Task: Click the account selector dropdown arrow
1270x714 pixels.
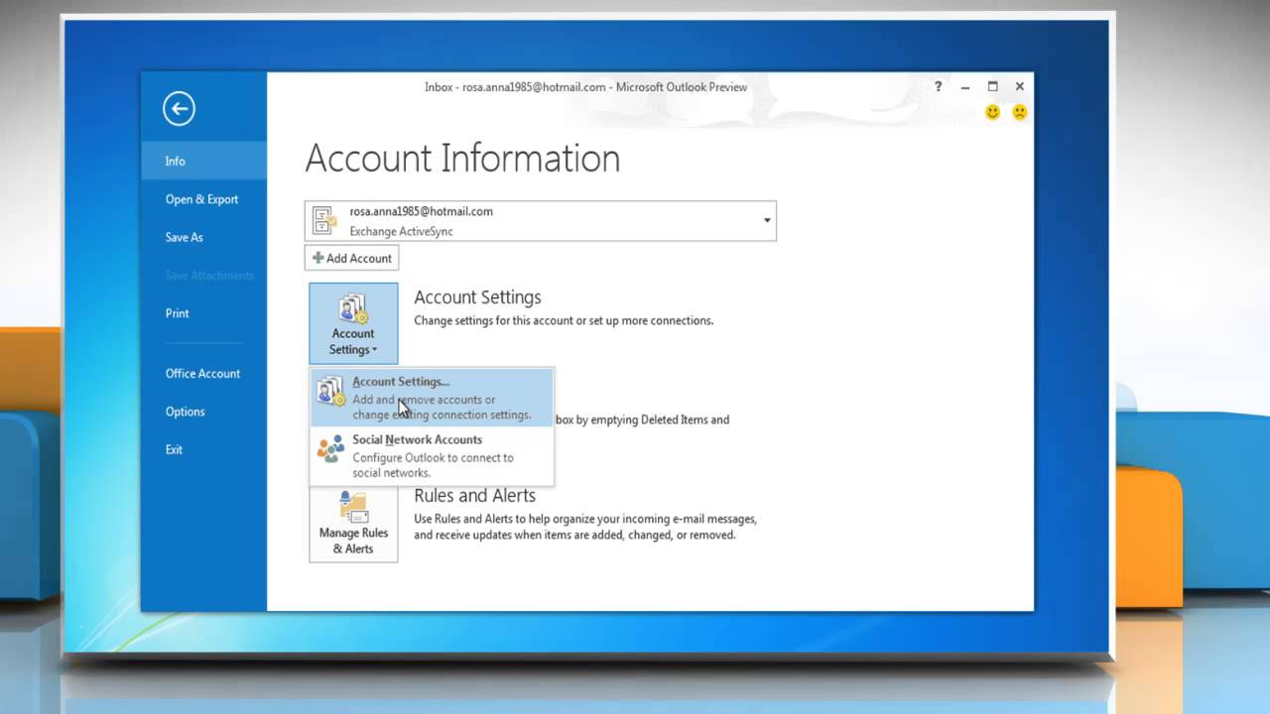Action: pos(767,221)
